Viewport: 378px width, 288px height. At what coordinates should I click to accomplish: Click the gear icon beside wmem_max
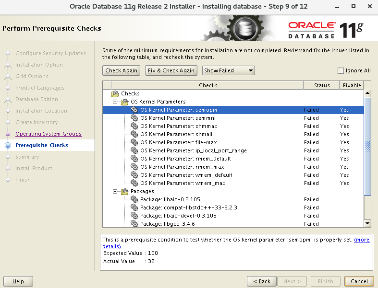[x=134, y=184]
